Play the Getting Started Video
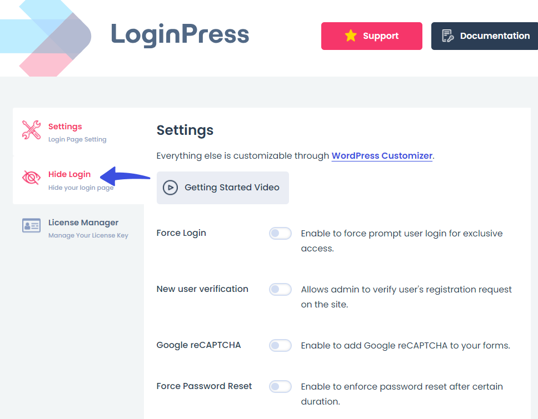 (223, 188)
